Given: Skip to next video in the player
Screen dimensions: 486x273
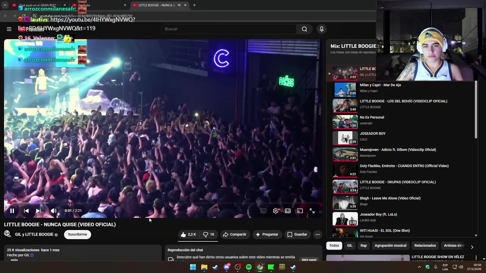Looking at the screenshot, I should [x=38, y=211].
